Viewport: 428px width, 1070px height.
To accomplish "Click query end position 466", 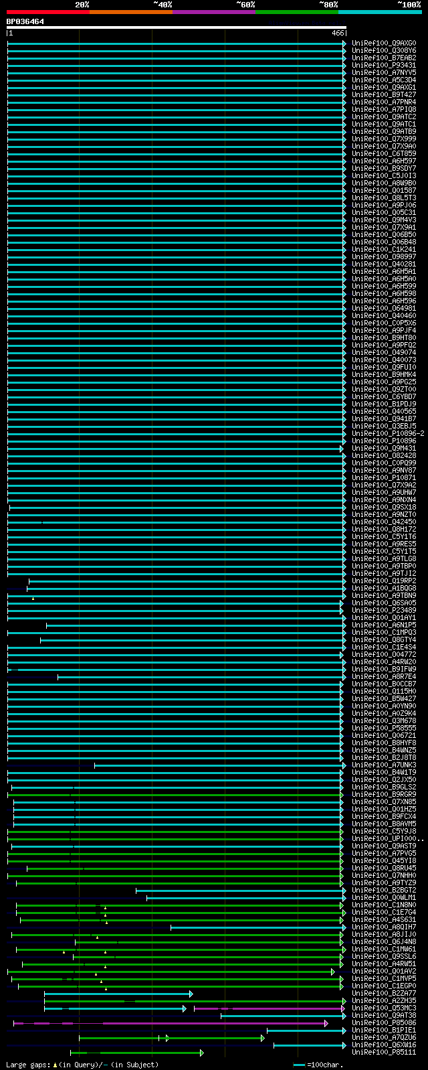I will 338,33.
